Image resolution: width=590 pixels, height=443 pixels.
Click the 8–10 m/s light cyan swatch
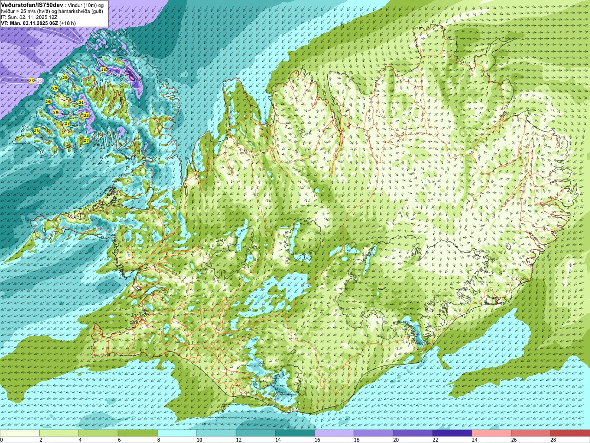point(177,433)
